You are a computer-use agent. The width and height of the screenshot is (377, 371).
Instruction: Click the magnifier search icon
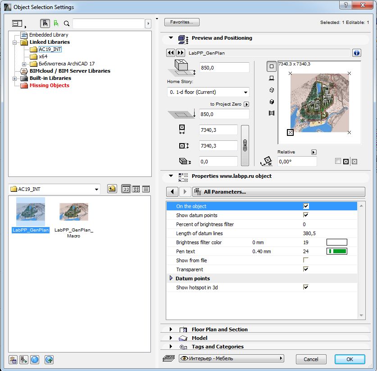coord(67,23)
